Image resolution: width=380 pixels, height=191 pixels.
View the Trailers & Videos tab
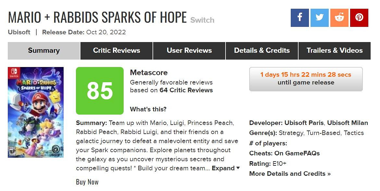[335, 51]
